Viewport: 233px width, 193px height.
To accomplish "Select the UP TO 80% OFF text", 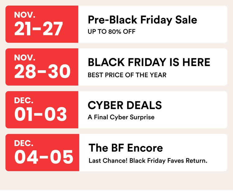I will tap(112, 32).
